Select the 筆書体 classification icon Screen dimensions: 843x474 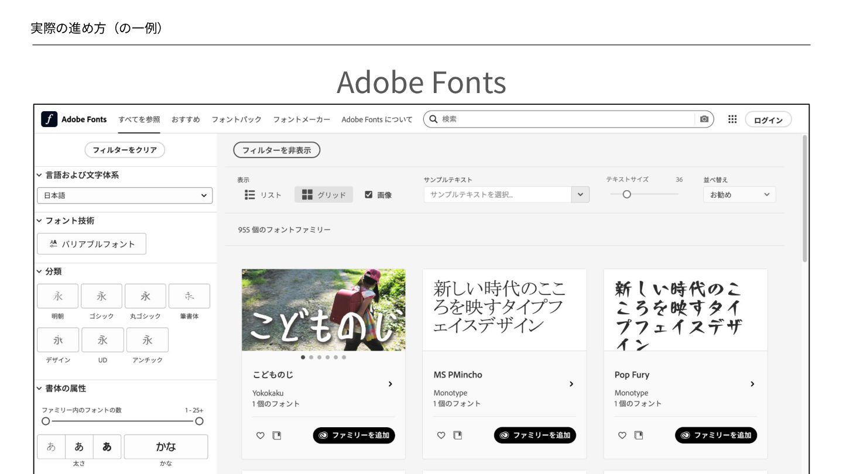(x=189, y=296)
